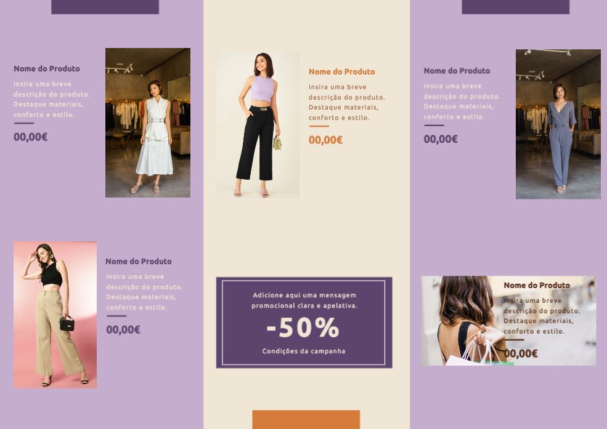This screenshot has width=607, height=429.
Task: Select the lilac crop top model photo
Action: coord(258,125)
